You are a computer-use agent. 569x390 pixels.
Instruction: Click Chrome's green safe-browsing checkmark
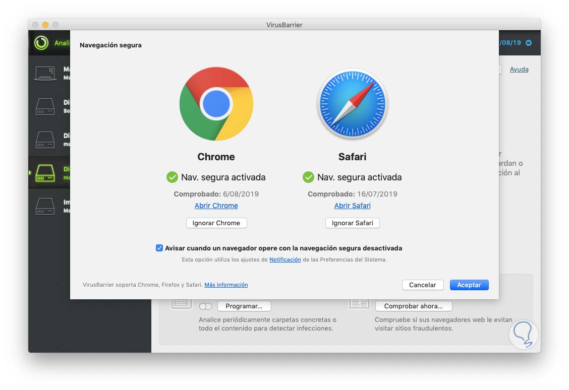(x=172, y=177)
